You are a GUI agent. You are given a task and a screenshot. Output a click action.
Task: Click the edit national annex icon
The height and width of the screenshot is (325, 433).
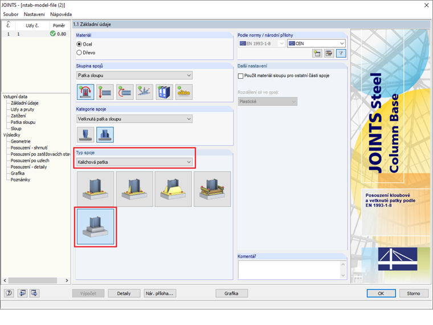pos(329,54)
